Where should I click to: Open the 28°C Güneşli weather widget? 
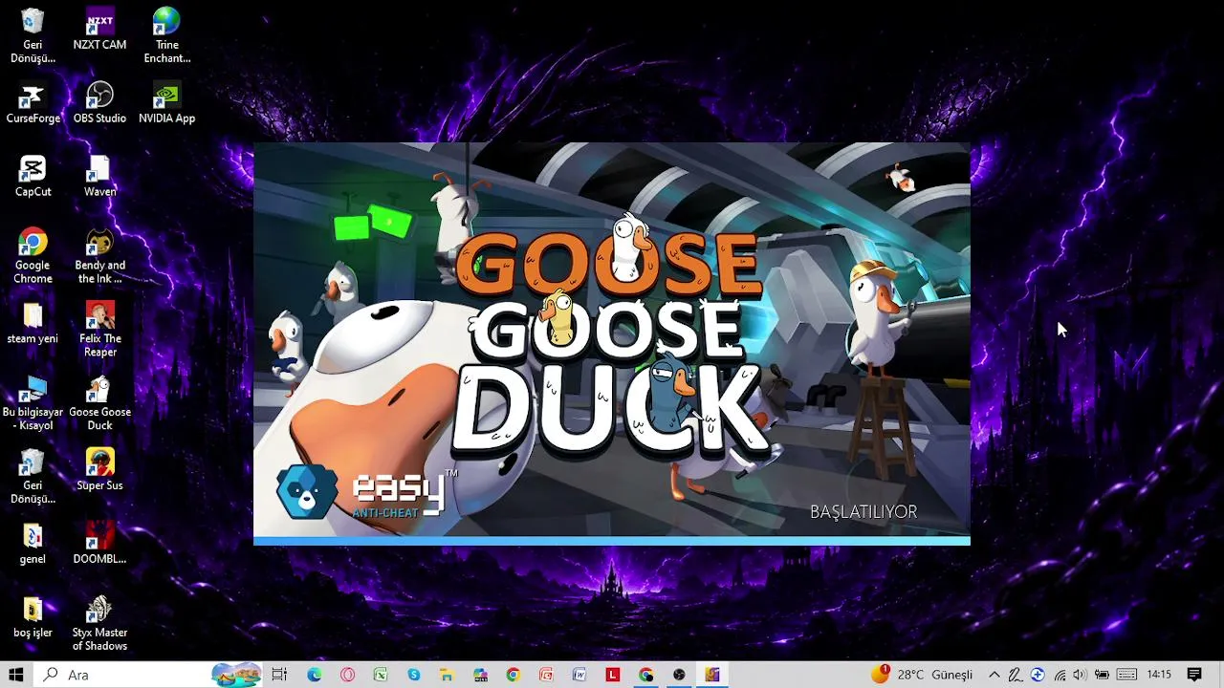point(922,675)
